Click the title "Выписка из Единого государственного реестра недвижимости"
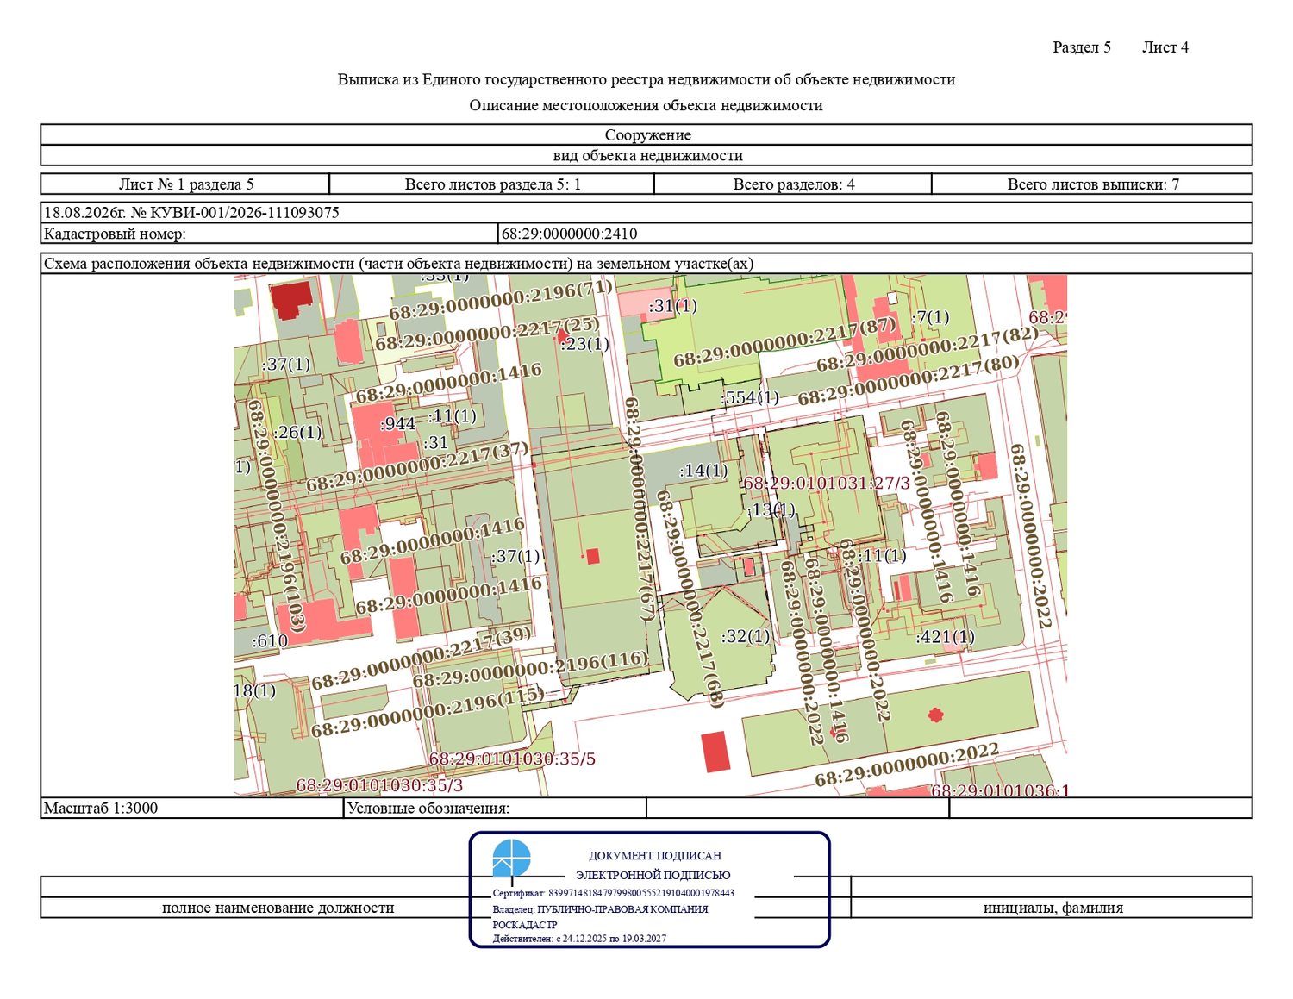 click(x=646, y=79)
